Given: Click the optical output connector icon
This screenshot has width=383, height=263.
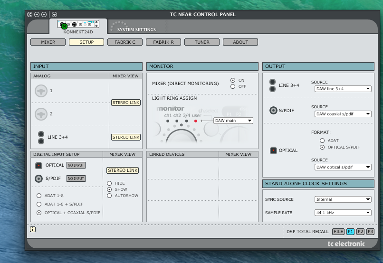Looking at the screenshot, I should pyautogui.click(x=273, y=150).
